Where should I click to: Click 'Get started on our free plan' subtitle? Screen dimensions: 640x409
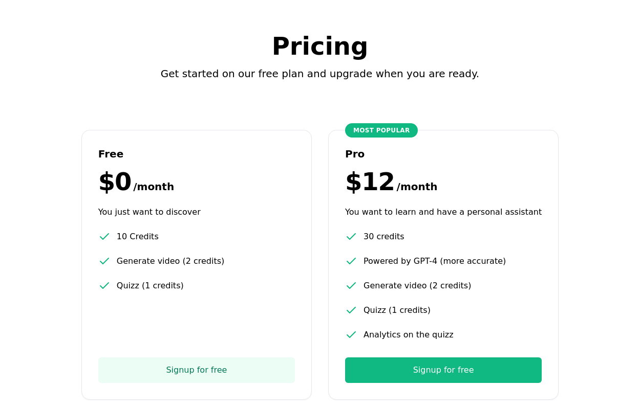click(x=319, y=74)
